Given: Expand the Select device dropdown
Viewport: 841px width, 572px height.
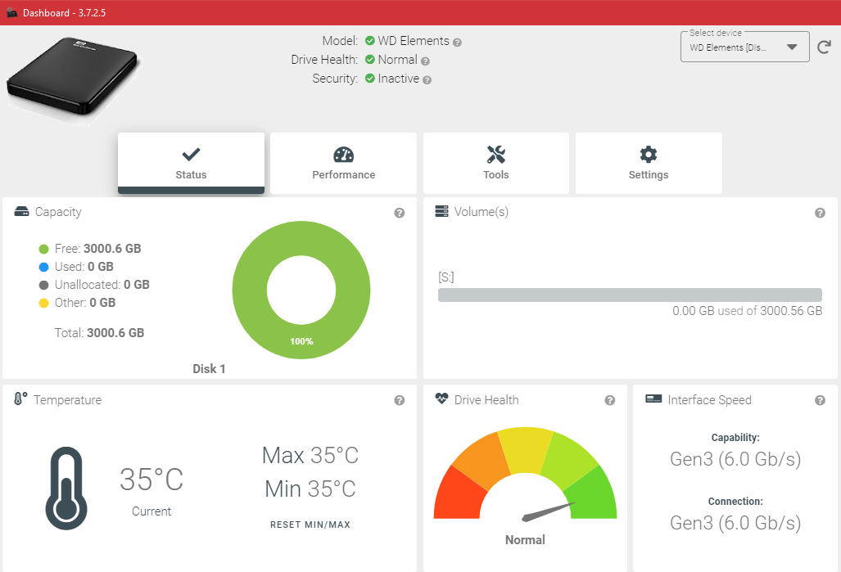Looking at the screenshot, I should click(x=744, y=47).
